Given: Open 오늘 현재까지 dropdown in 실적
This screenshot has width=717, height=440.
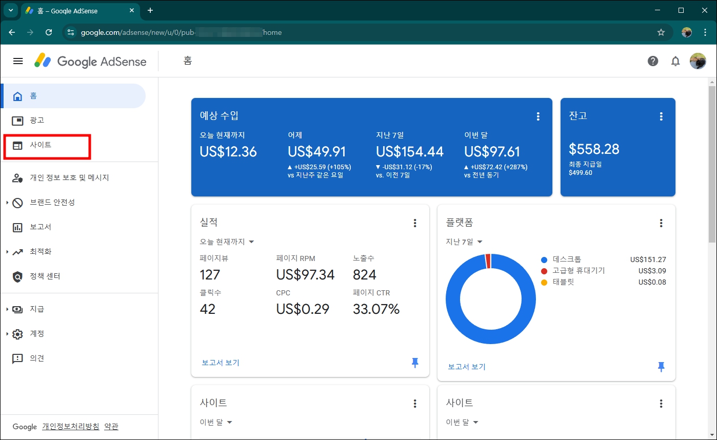Looking at the screenshot, I should [227, 242].
